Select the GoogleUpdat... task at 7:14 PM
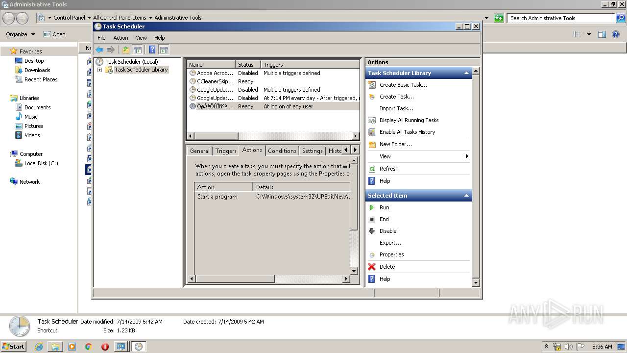 click(273, 98)
